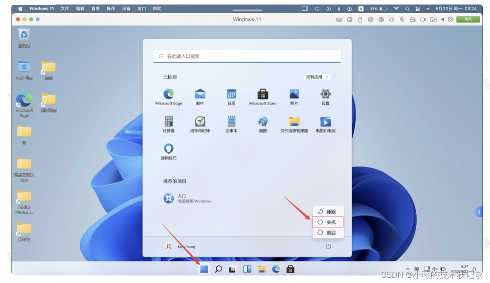Open Control Center in the Mac menu bar

pyautogui.click(x=418, y=9)
